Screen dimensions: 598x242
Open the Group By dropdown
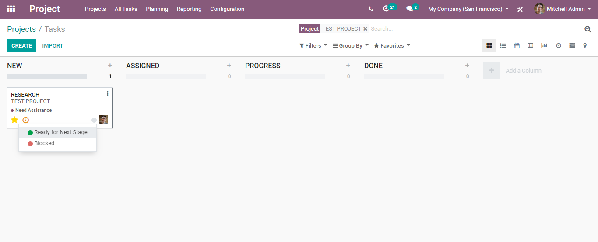351,45
